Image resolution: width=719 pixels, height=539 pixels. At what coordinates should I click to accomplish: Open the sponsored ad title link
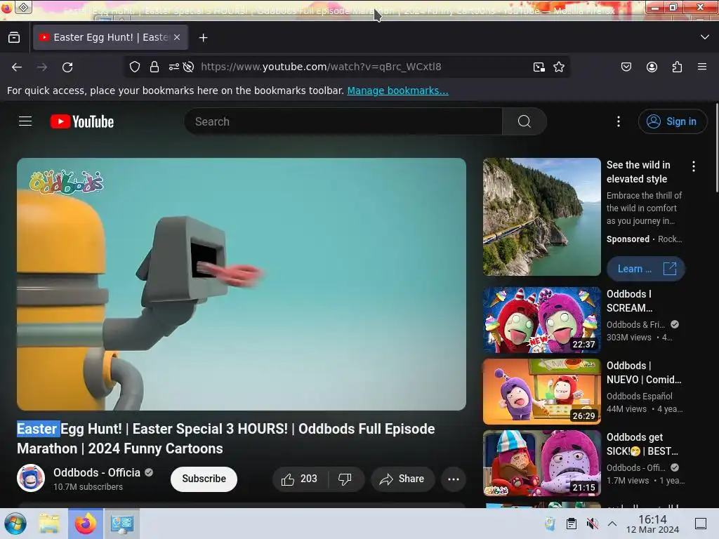click(638, 172)
